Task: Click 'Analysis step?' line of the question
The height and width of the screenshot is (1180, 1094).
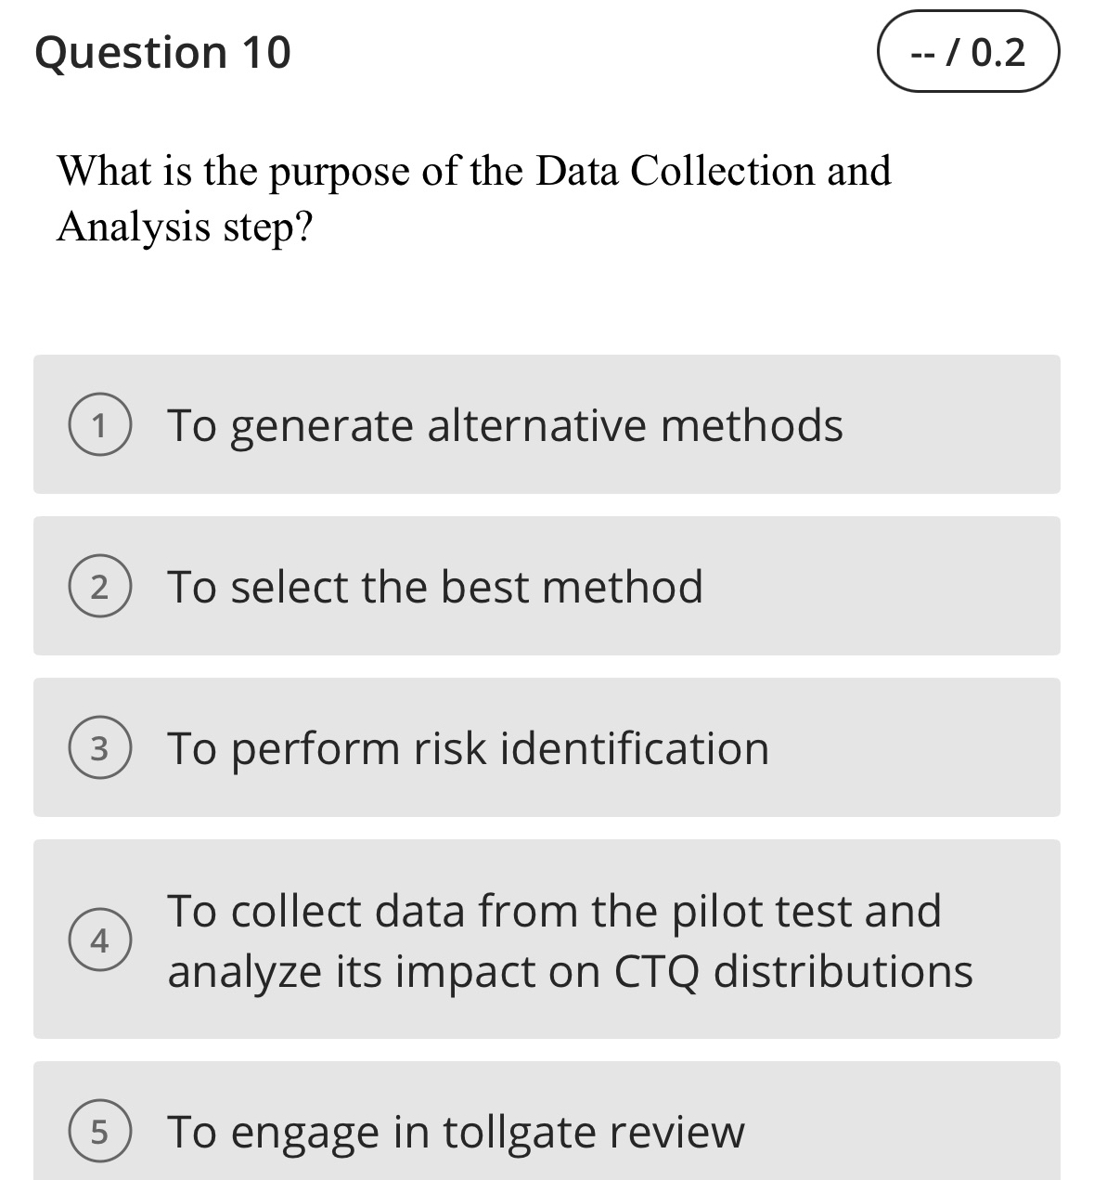Action: coord(185,227)
